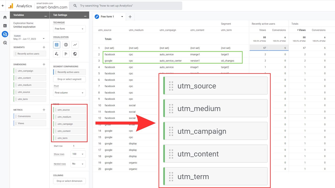Screen dimensions: 335x188
Task: Open the Reports bar-chart icon
Action: (5, 26)
